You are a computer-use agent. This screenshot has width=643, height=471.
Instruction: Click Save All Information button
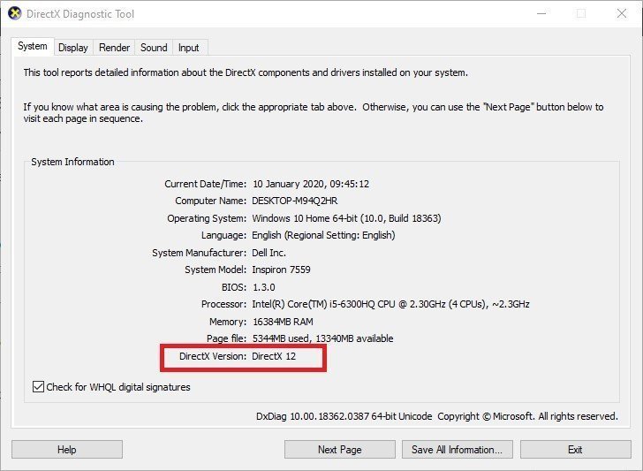click(457, 450)
